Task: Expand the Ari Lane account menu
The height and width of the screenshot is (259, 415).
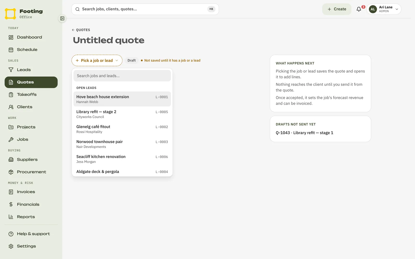Action: click(x=384, y=9)
